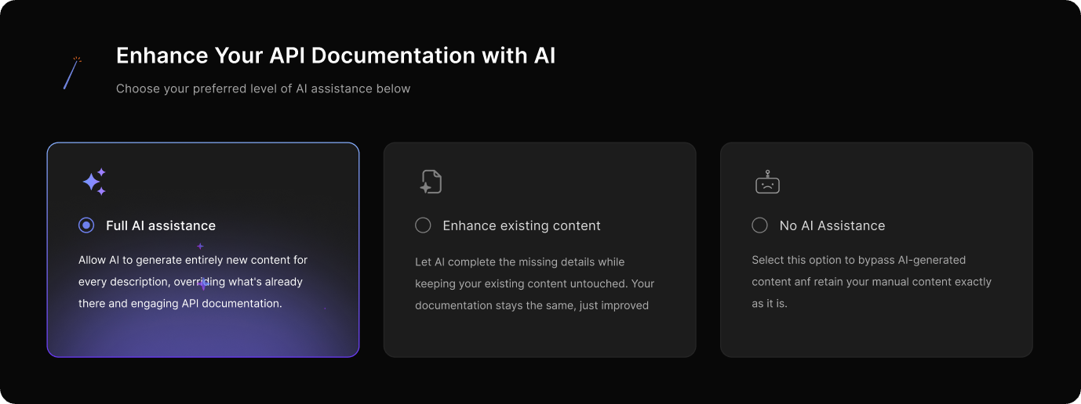Click the tiny purple star below Full AI assistance label

tap(200, 246)
